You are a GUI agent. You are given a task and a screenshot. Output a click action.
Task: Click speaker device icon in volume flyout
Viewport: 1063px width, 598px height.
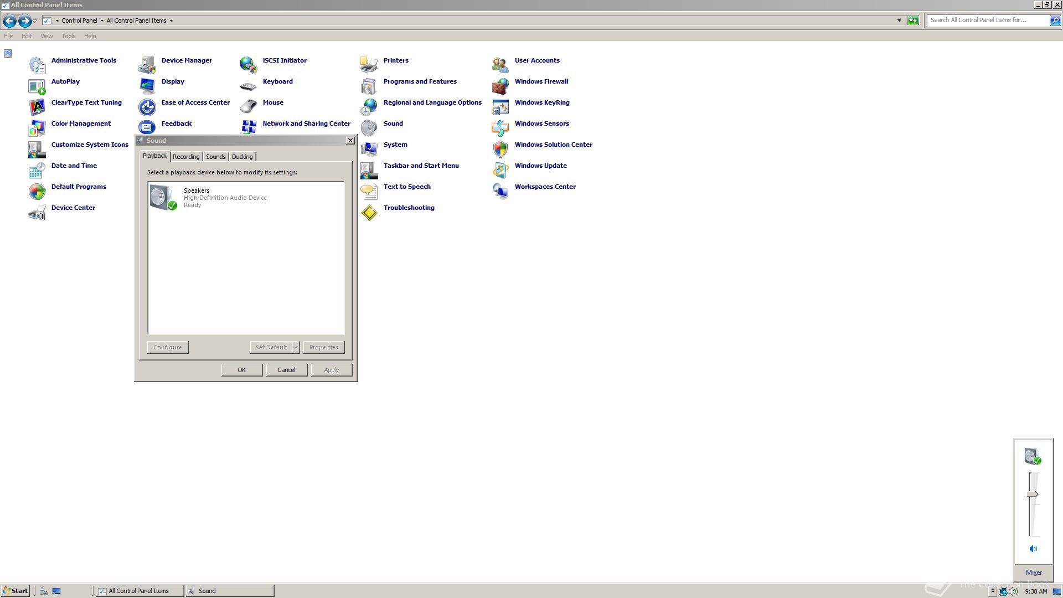1033,456
